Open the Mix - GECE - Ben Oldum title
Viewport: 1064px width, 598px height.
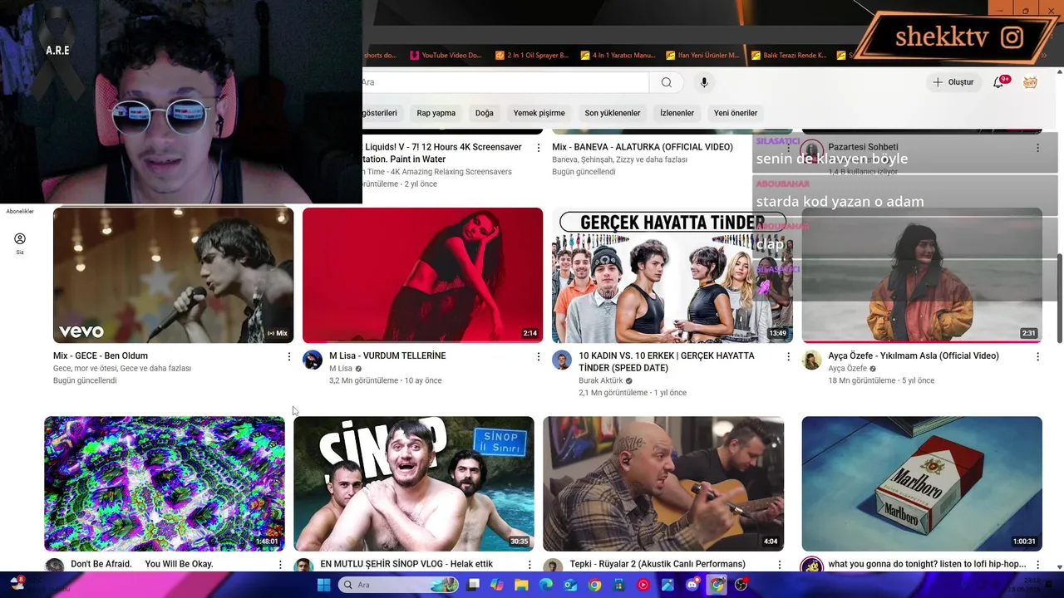coord(101,355)
